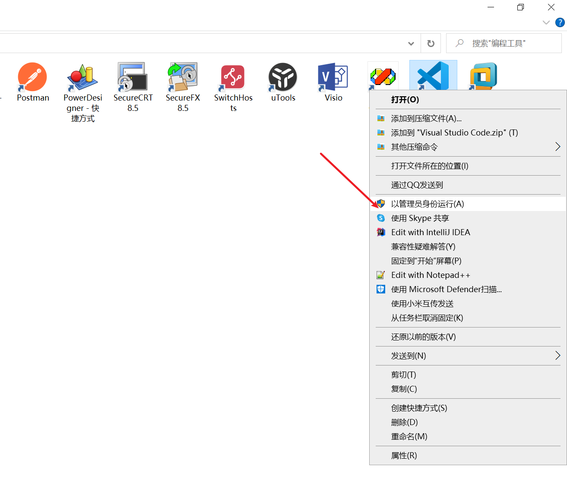
Task: Choose 打开文件所在的位置(I)
Action: 468,166
